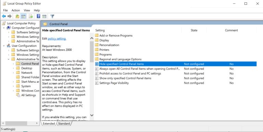Click the Forward arrow toolbar icon
The height and width of the screenshot is (132, 263).
[x=10, y=16]
